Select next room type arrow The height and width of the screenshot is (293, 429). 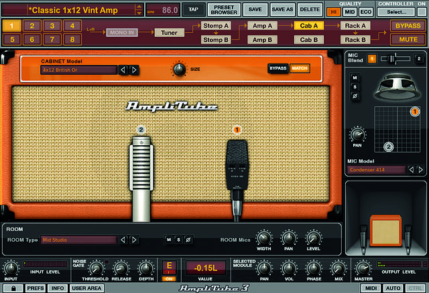click(134, 240)
